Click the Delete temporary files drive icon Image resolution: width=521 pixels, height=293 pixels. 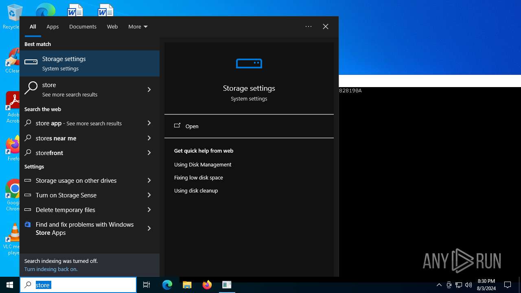(x=28, y=210)
